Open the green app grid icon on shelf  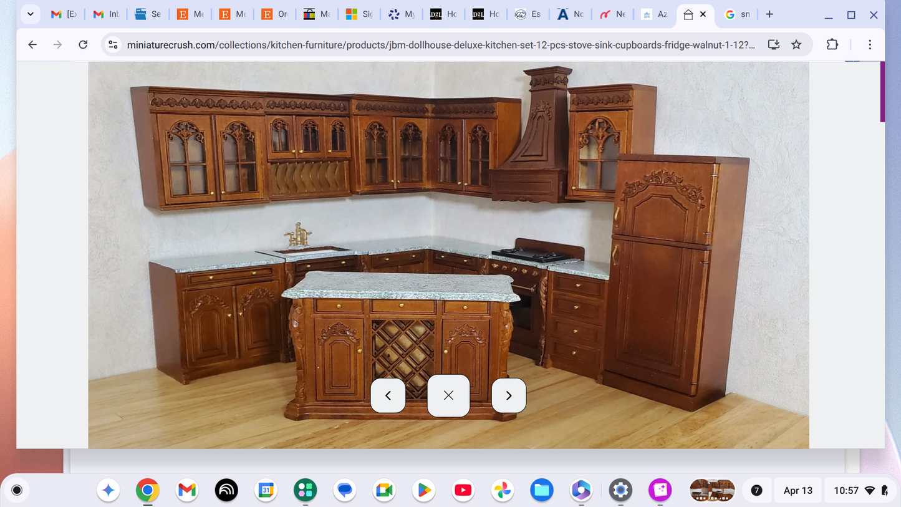[x=306, y=490]
